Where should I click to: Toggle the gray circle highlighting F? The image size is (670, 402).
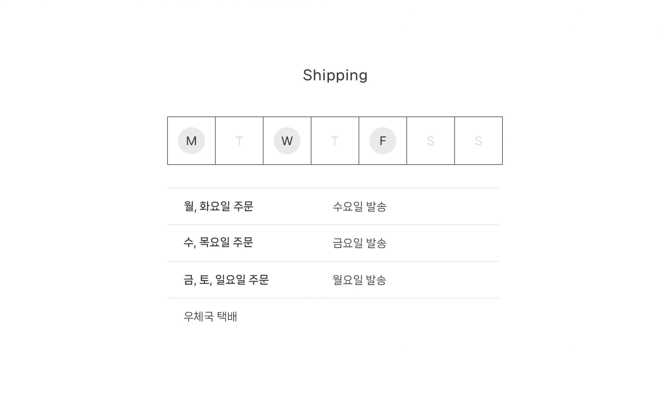[383, 141]
